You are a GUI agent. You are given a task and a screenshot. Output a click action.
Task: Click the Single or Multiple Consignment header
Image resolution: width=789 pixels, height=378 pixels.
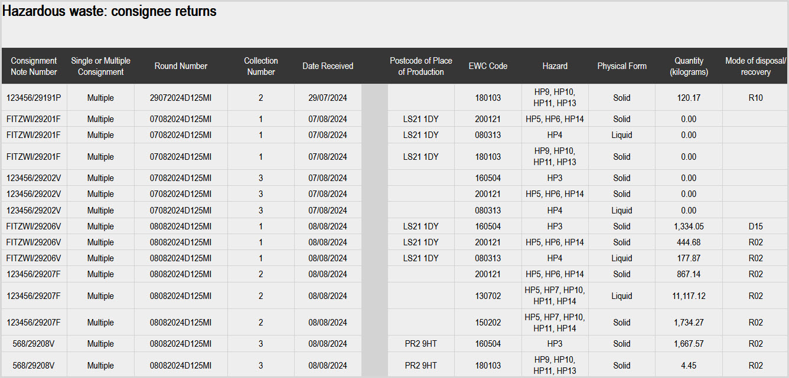pos(100,66)
